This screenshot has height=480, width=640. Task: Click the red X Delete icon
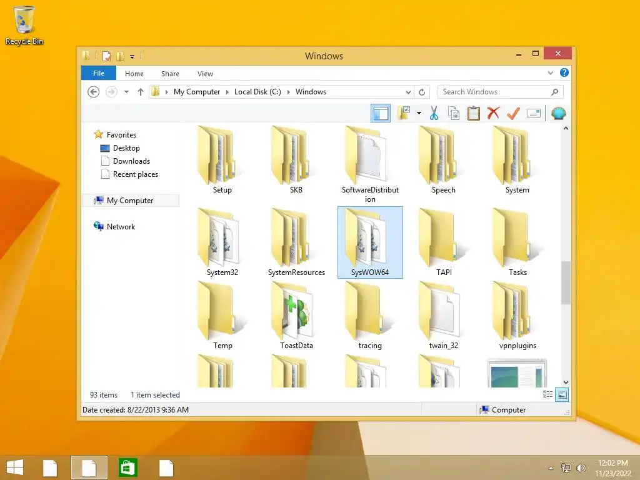coord(493,113)
